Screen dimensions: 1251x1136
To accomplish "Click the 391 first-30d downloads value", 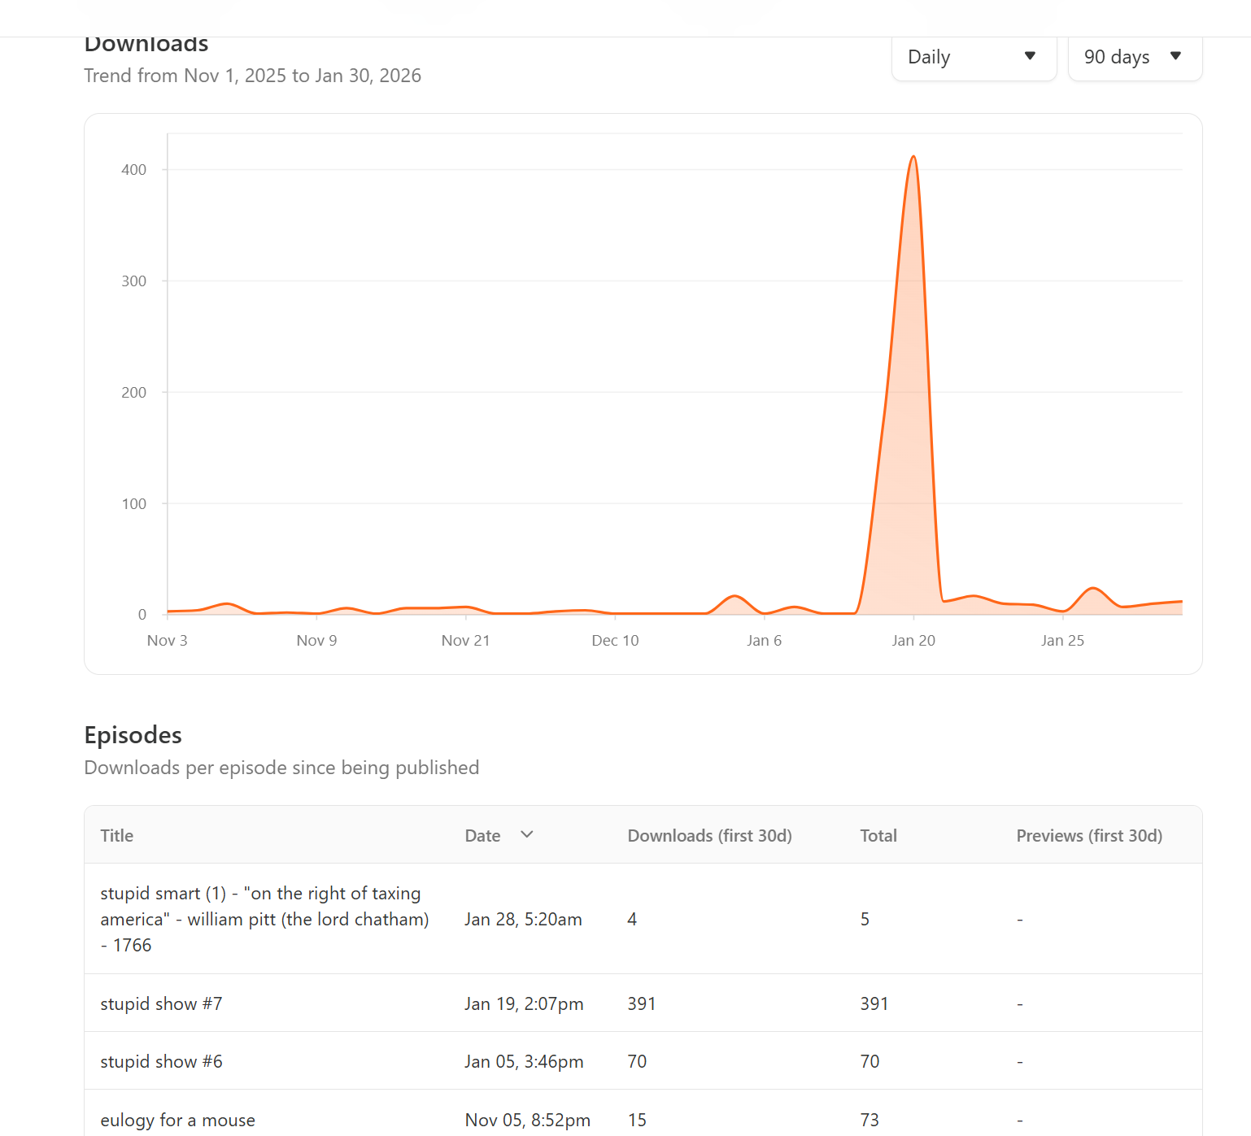I will tap(642, 1003).
